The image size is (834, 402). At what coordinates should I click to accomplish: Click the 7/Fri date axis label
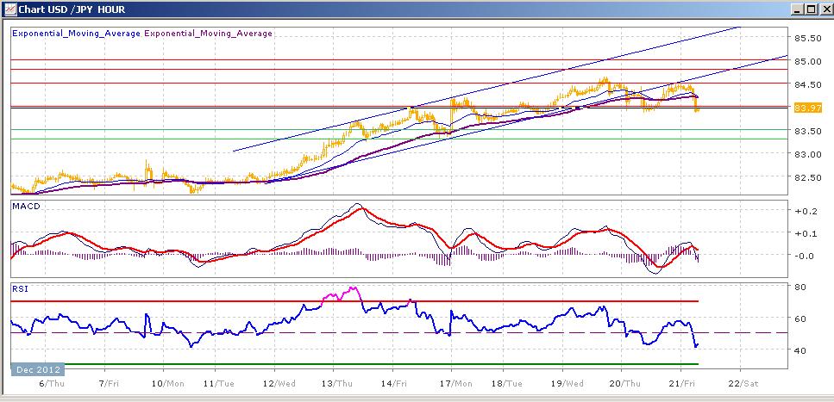click(110, 383)
